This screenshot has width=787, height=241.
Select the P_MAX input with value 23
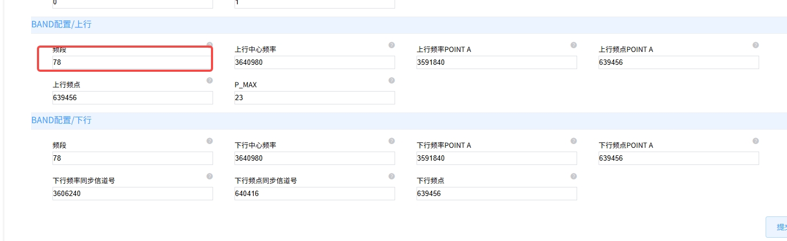click(314, 97)
